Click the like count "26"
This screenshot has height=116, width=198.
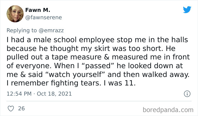21,108
